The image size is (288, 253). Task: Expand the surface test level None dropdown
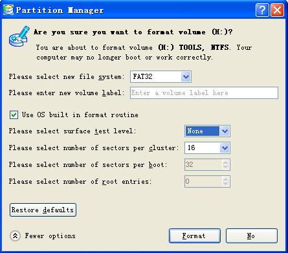pyautogui.click(x=207, y=131)
